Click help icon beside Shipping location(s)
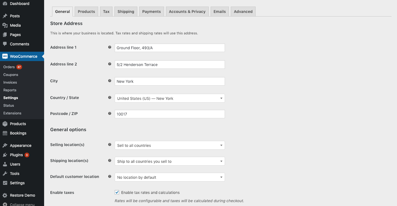Viewport: 397px width, 206px height. click(x=110, y=161)
